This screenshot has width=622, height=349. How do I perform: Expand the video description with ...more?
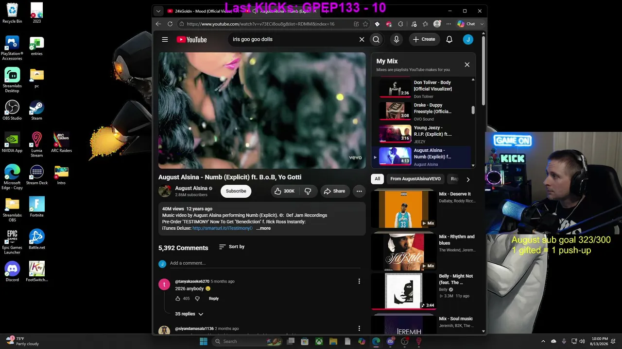tap(263, 228)
